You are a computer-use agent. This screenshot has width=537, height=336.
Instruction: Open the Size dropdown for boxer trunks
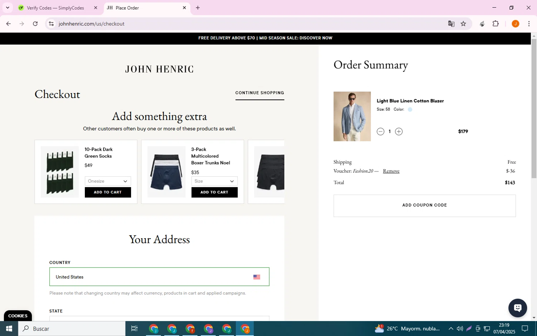[x=214, y=181]
